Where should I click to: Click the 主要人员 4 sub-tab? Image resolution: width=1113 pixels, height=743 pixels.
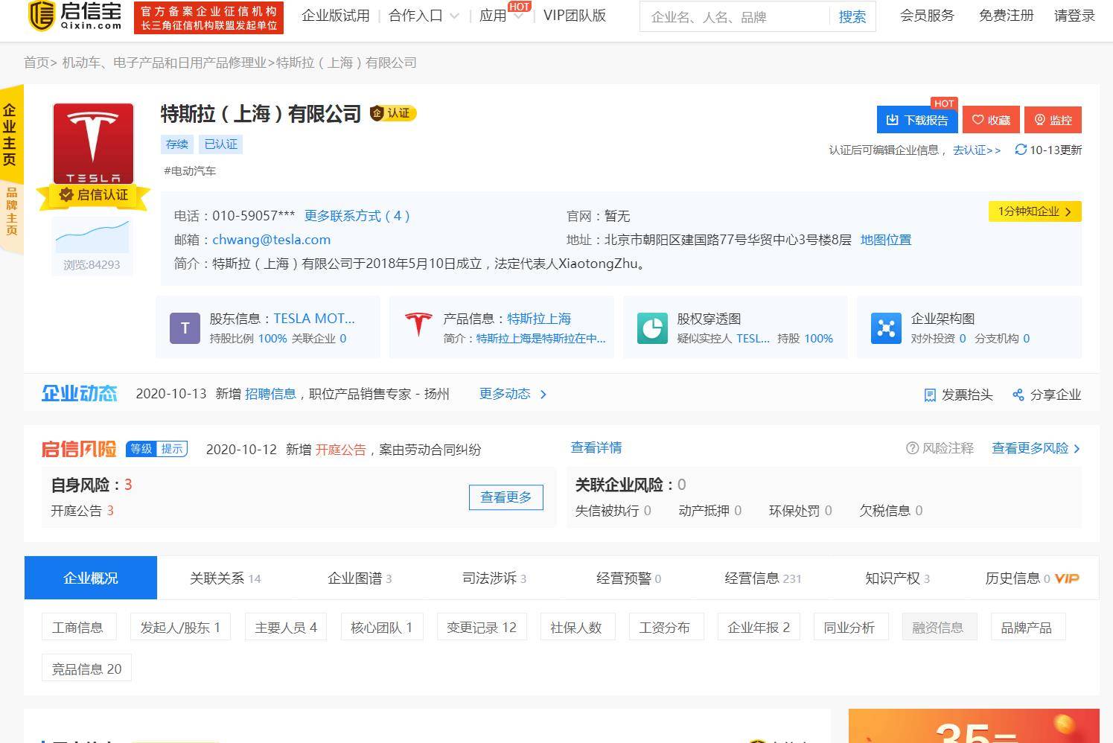point(286,628)
